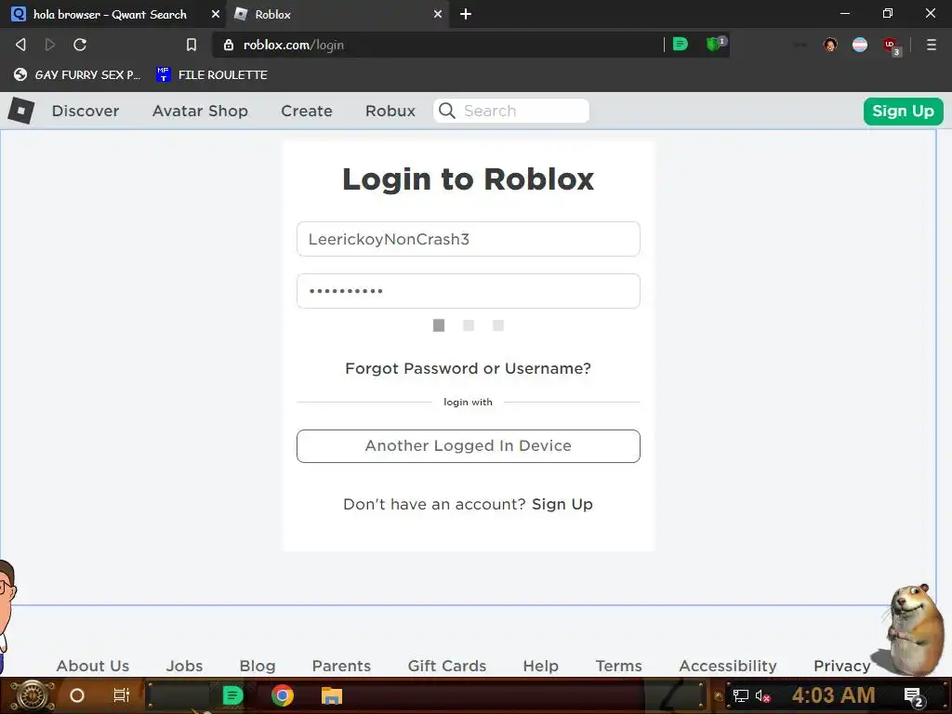Screen dimensions: 952x714
Task: Select the Roblox tab
Action: pyautogui.click(x=337, y=14)
